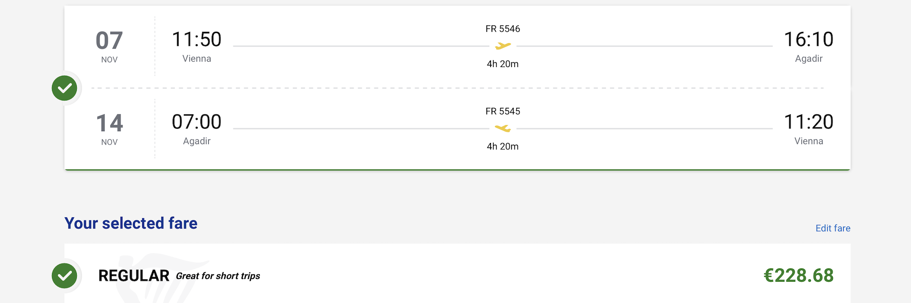This screenshot has width=911, height=303.
Task: Select flight number FR 5545
Action: click(x=503, y=111)
